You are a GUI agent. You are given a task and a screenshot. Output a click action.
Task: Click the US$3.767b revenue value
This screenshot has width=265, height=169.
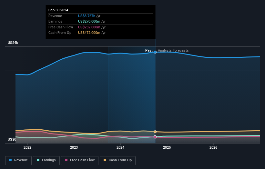click(87, 16)
